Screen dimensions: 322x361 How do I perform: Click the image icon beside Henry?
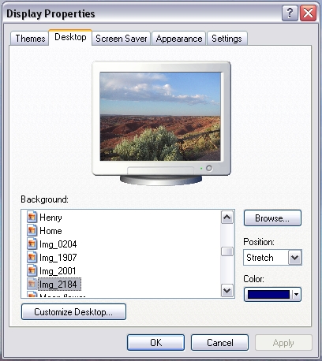(32, 217)
